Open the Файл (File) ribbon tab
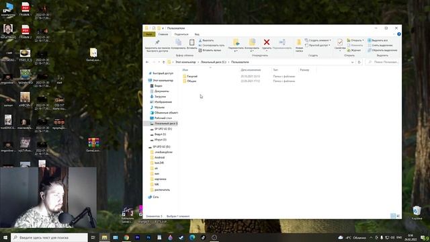 click(149, 34)
